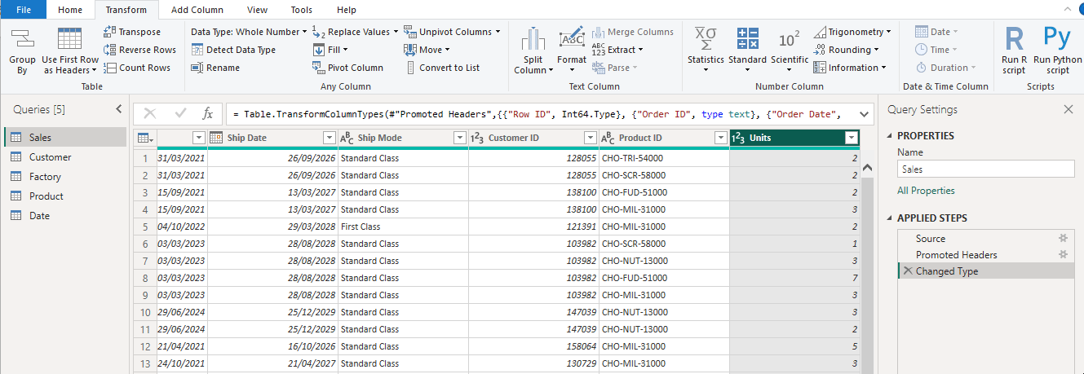Open the View ribbon tab
Image resolution: width=1084 pixels, height=374 pixels.
tap(257, 10)
